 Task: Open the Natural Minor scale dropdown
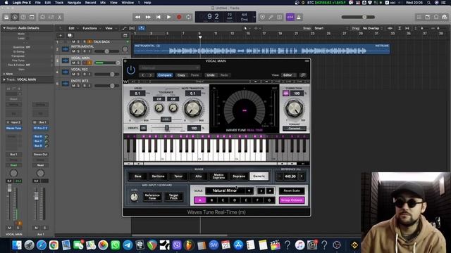pyautogui.click(x=229, y=190)
